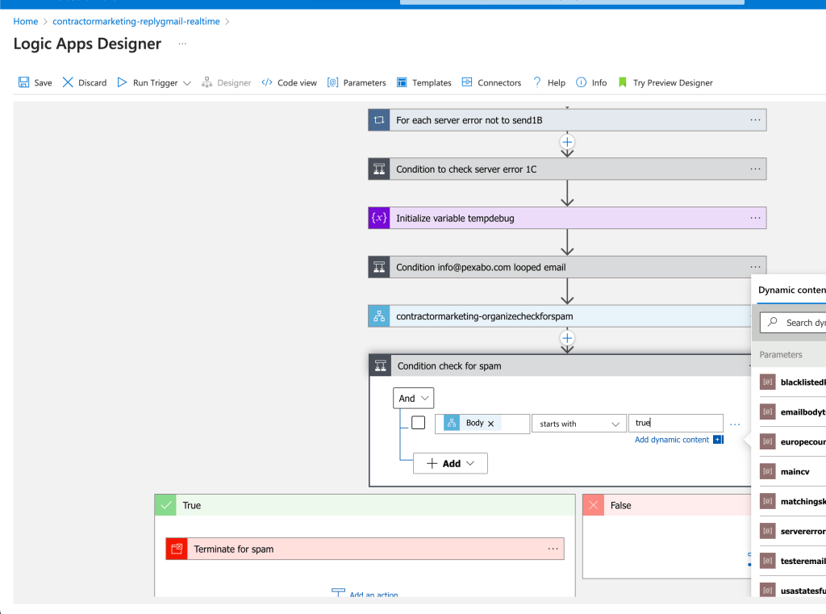The height and width of the screenshot is (614, 826).
Task: Click the Initialize variable tempdebug icon
Action: [x=379, y=218]
